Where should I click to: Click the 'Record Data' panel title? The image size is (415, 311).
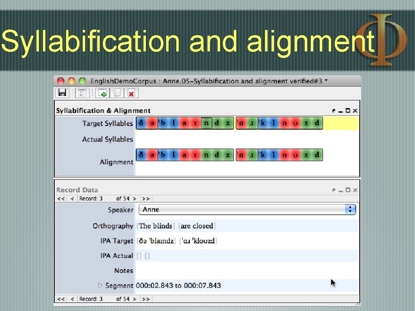click(x=77, y=190)
